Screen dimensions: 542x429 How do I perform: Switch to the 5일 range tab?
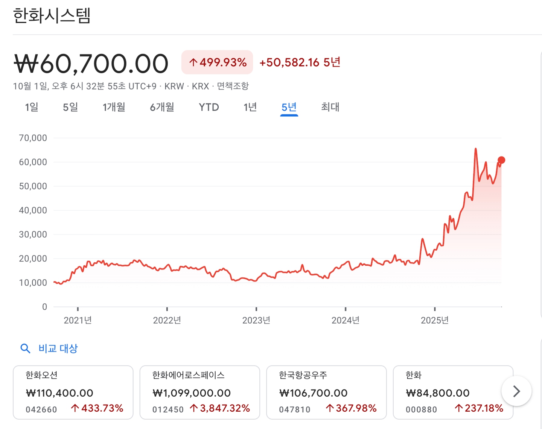click(70, 107)
